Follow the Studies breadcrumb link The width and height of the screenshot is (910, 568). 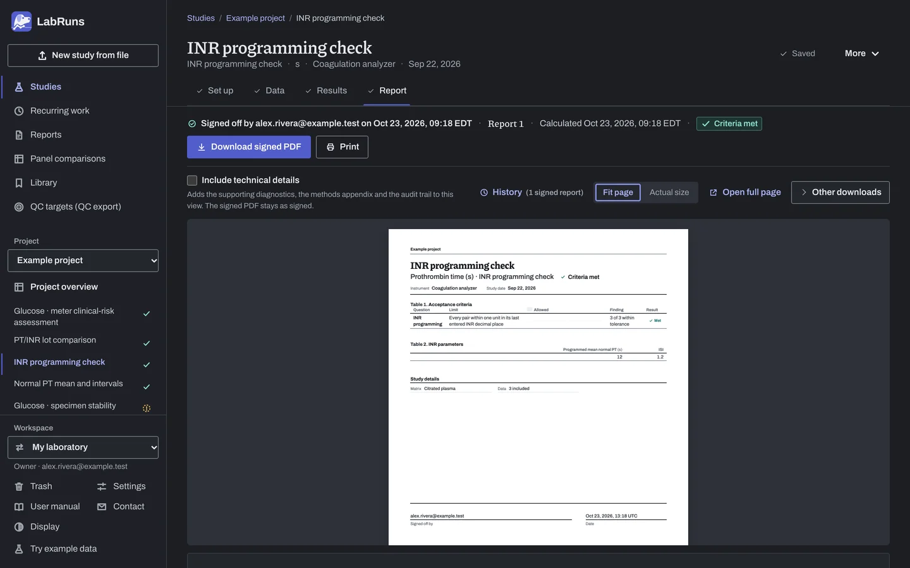click(201, 18)
